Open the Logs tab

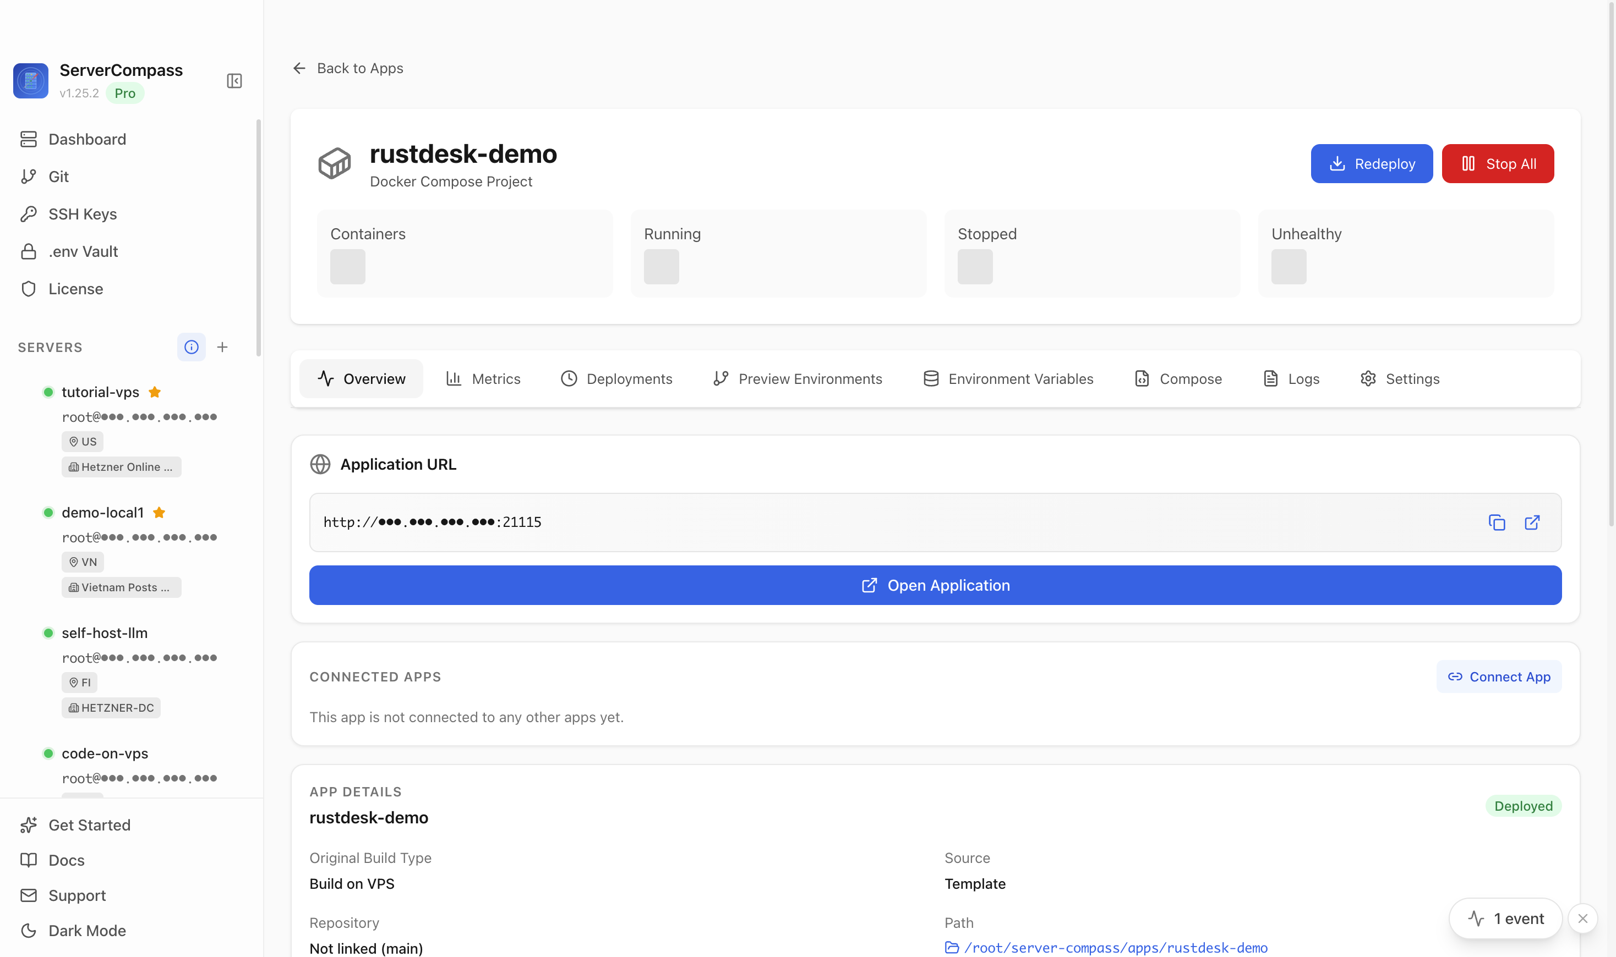coord(1291,378)
